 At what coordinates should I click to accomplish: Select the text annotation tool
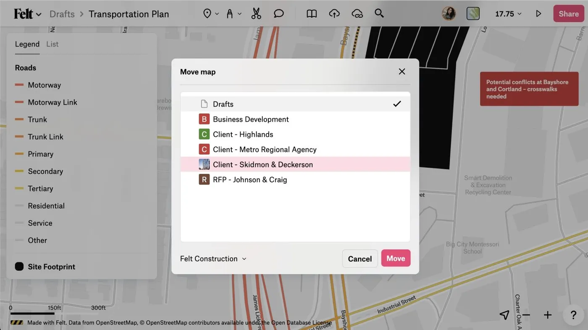(230, 14)
